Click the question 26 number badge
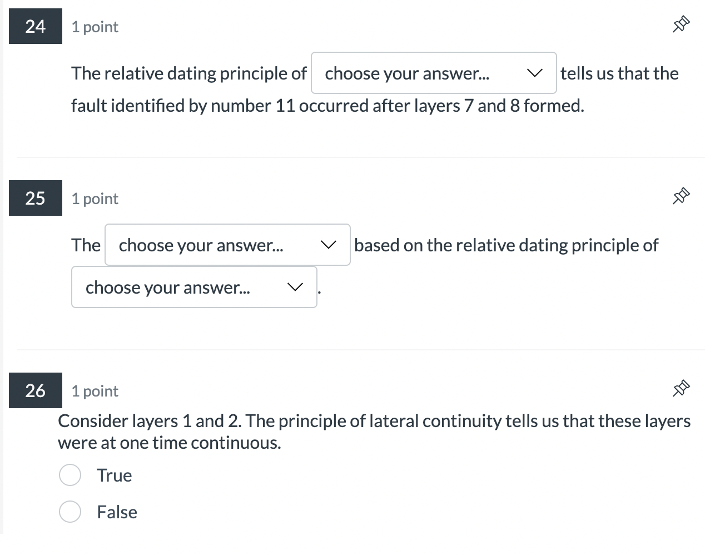Viewport: 705px width, 555px height. coord(36,390)
